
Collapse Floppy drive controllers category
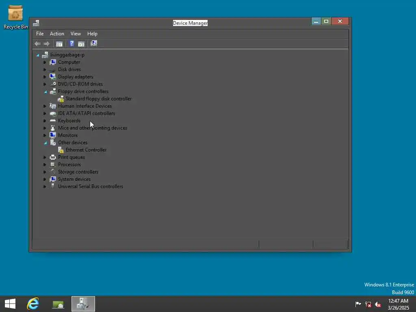45,92
